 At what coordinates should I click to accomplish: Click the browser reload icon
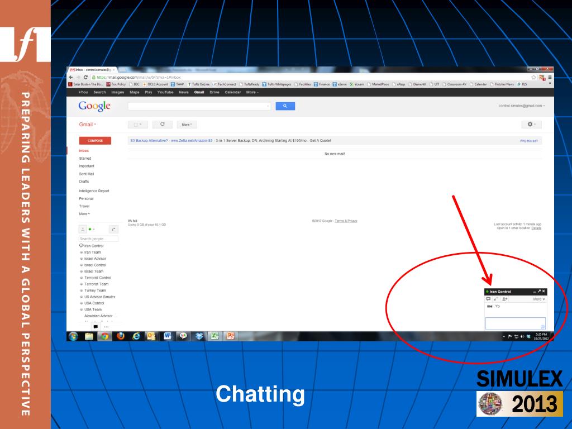[x=85, y=77]
